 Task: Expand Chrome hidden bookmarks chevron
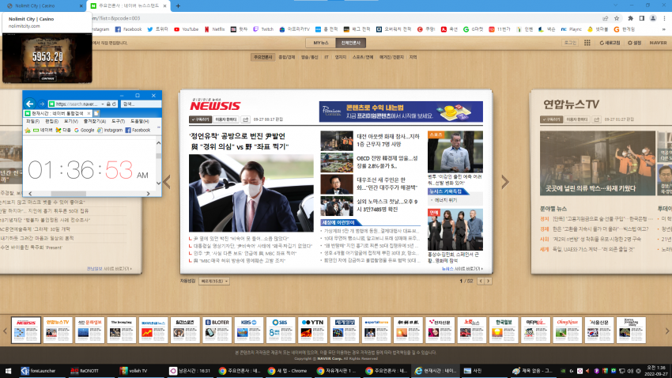(664, 29)
